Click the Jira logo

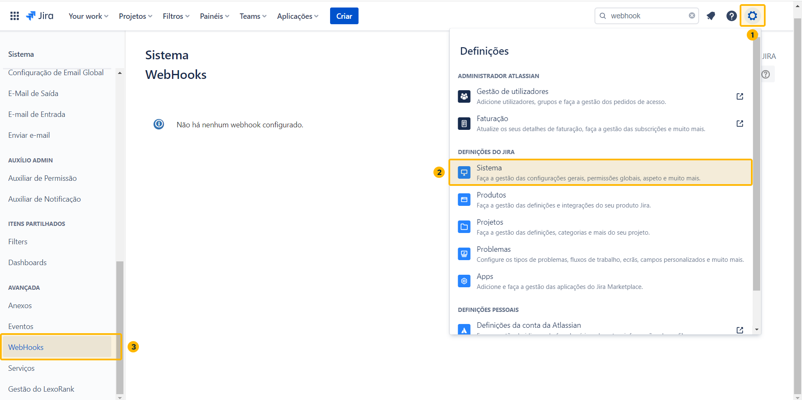click(40, 16)
